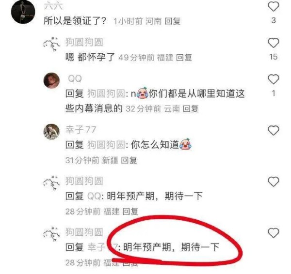Open 狗圆狗圆's avatar on '都怀孕了' comment

(x=51, y=44)
